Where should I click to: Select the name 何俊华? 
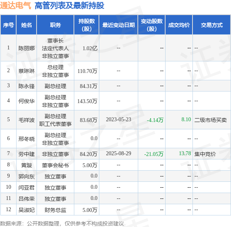pos(27,101)
